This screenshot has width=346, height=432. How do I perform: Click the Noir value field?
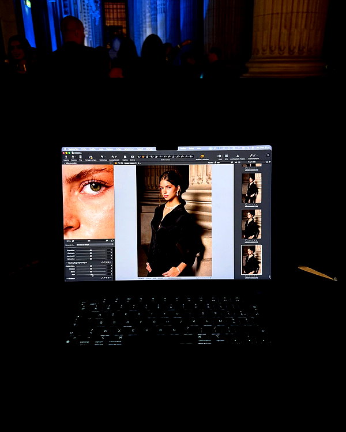[x=110, y=274]
